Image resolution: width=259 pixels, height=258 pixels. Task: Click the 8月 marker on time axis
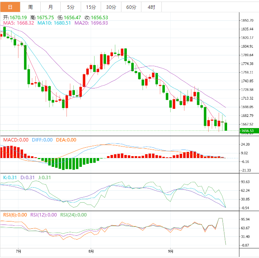pos(91,251)
